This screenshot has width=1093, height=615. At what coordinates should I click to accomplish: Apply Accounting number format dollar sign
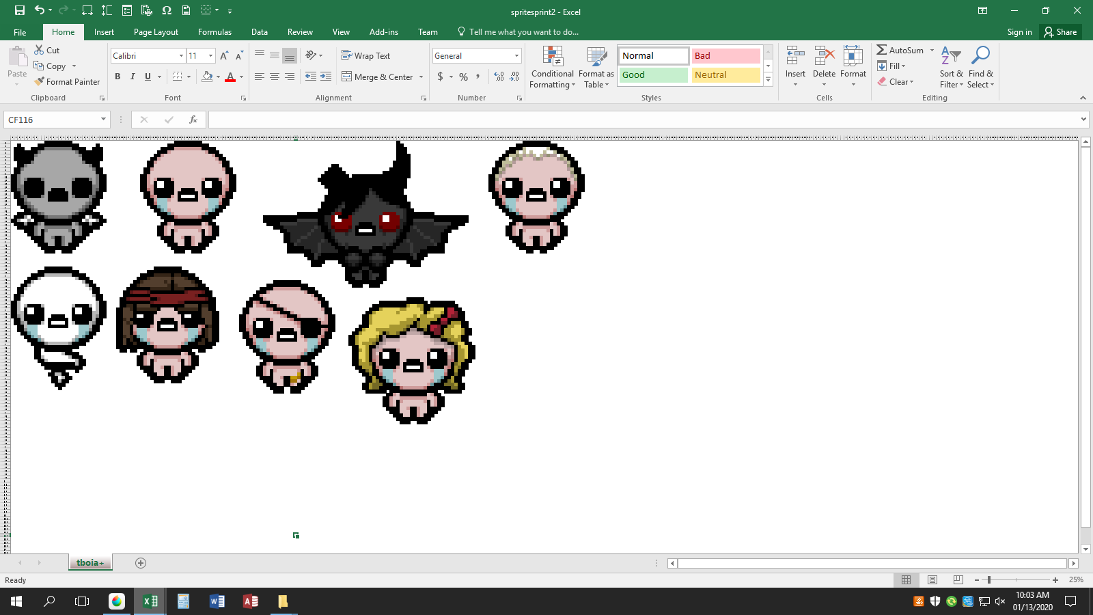440,77
